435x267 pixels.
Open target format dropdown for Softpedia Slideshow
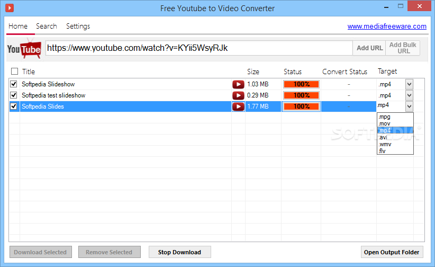pyautogui.click(x=409, y=84)
